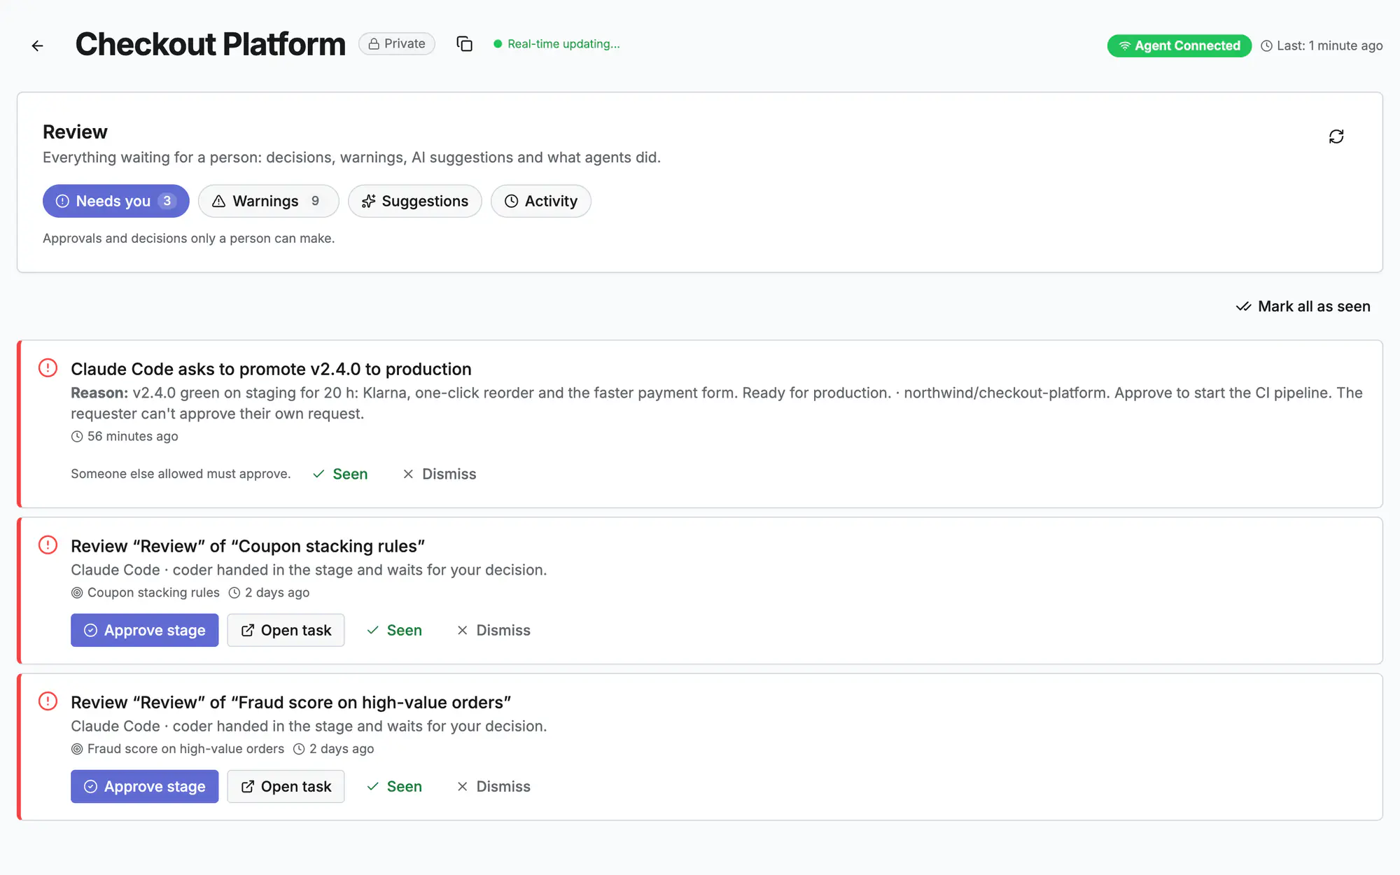Approve stage for Fraud score on high-value orders
The height and width of the screenshot is (875, 1400).
pos(144,786)
